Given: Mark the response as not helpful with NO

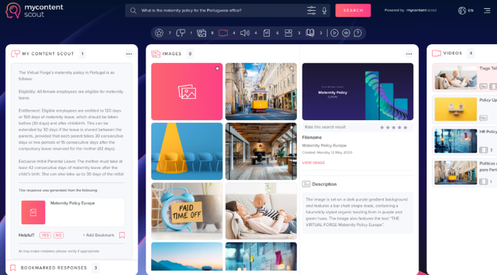Looking at the screenshot, I should pos(59,235).
